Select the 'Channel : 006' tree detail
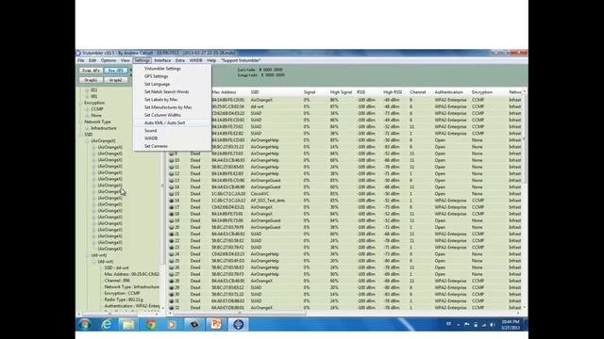Screen dimensions: 604x339 (x=117, y=281)
